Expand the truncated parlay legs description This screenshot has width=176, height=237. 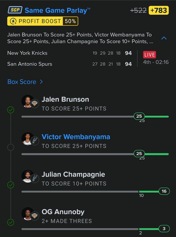[80, 38]
